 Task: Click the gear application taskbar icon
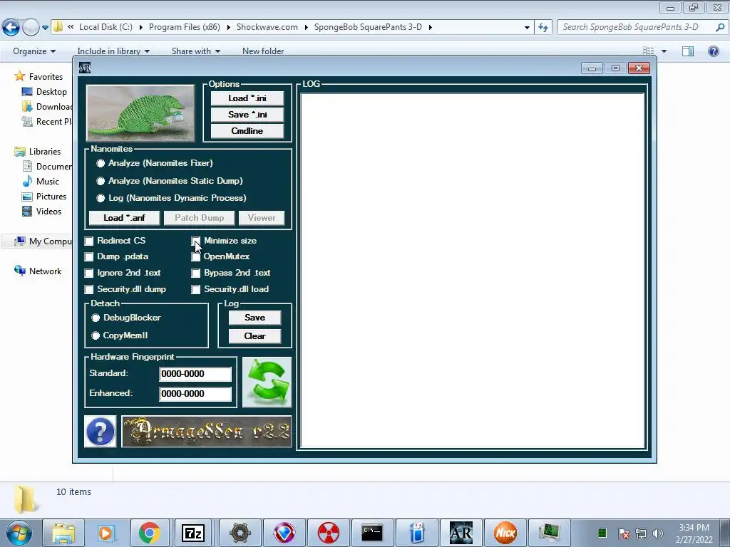[240, 533]
